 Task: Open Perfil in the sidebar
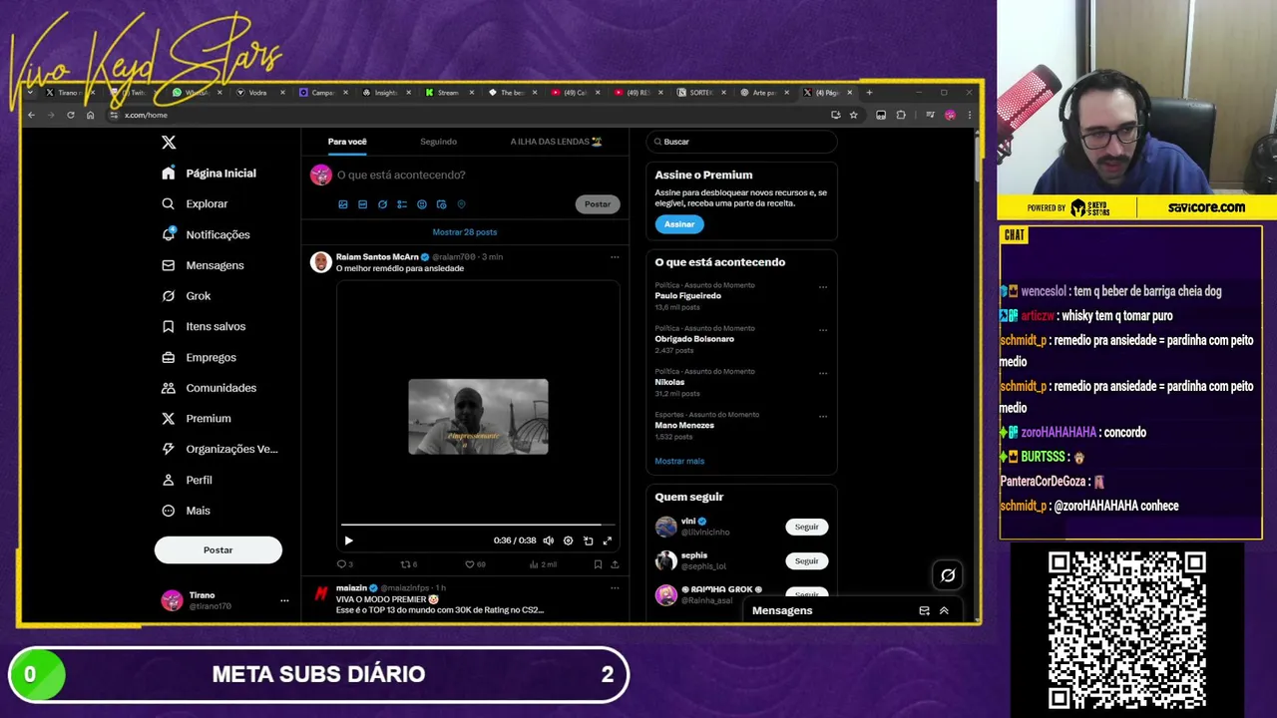pos(187,480)
